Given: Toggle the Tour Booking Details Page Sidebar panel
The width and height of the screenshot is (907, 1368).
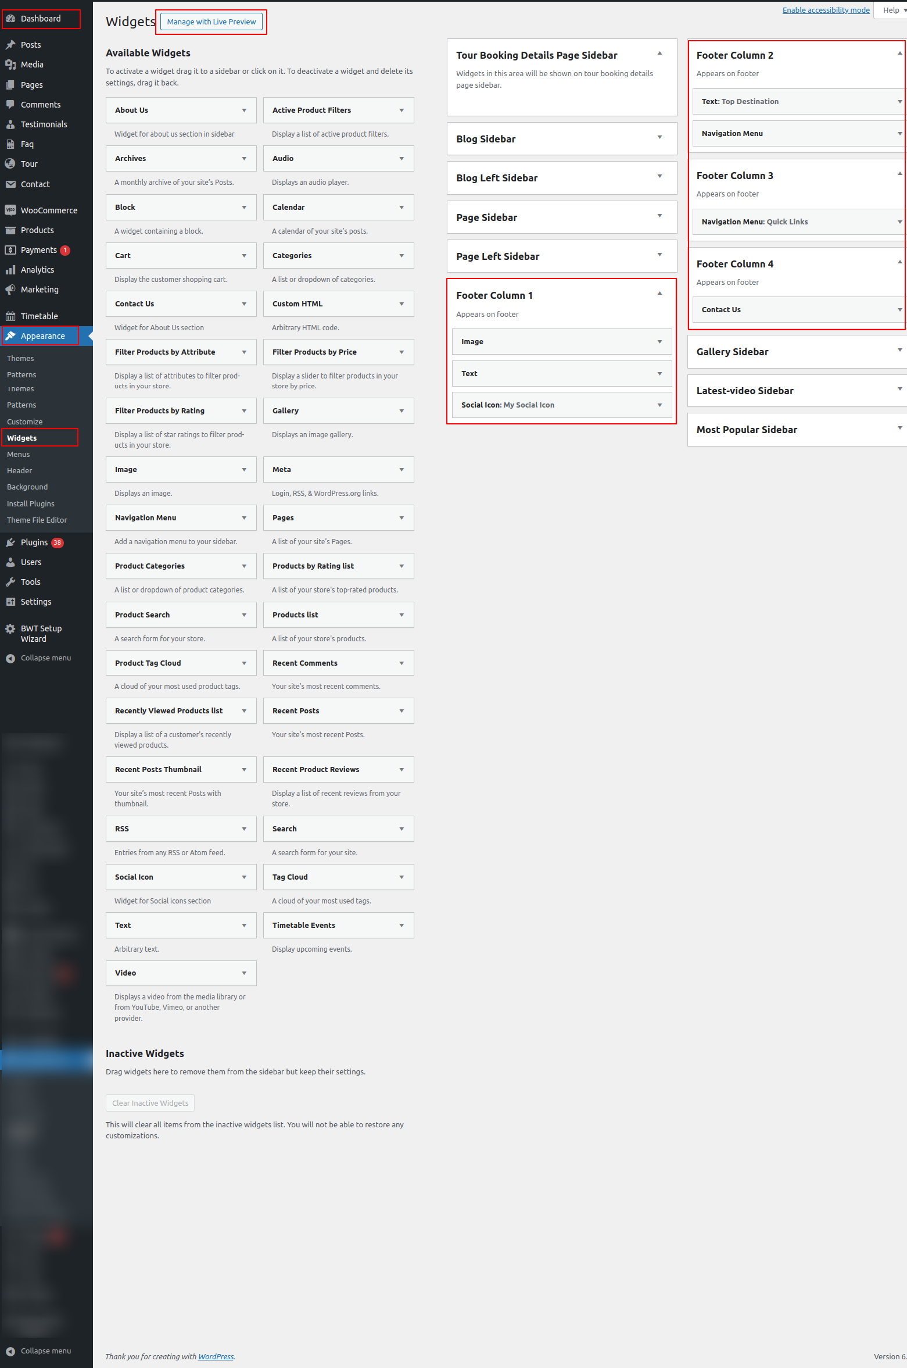Looking at the screenshot, I should pos(659,53).
